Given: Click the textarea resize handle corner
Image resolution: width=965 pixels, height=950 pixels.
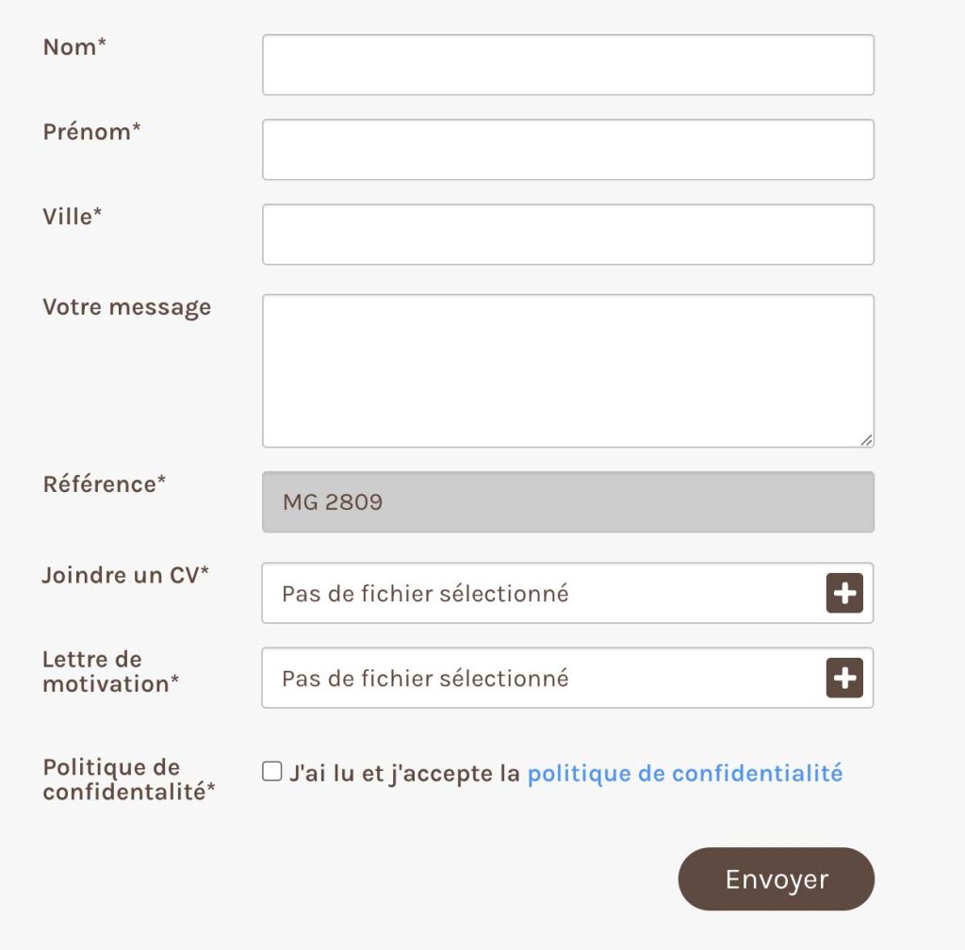Looking at the screenshot, I should [867, 440].
